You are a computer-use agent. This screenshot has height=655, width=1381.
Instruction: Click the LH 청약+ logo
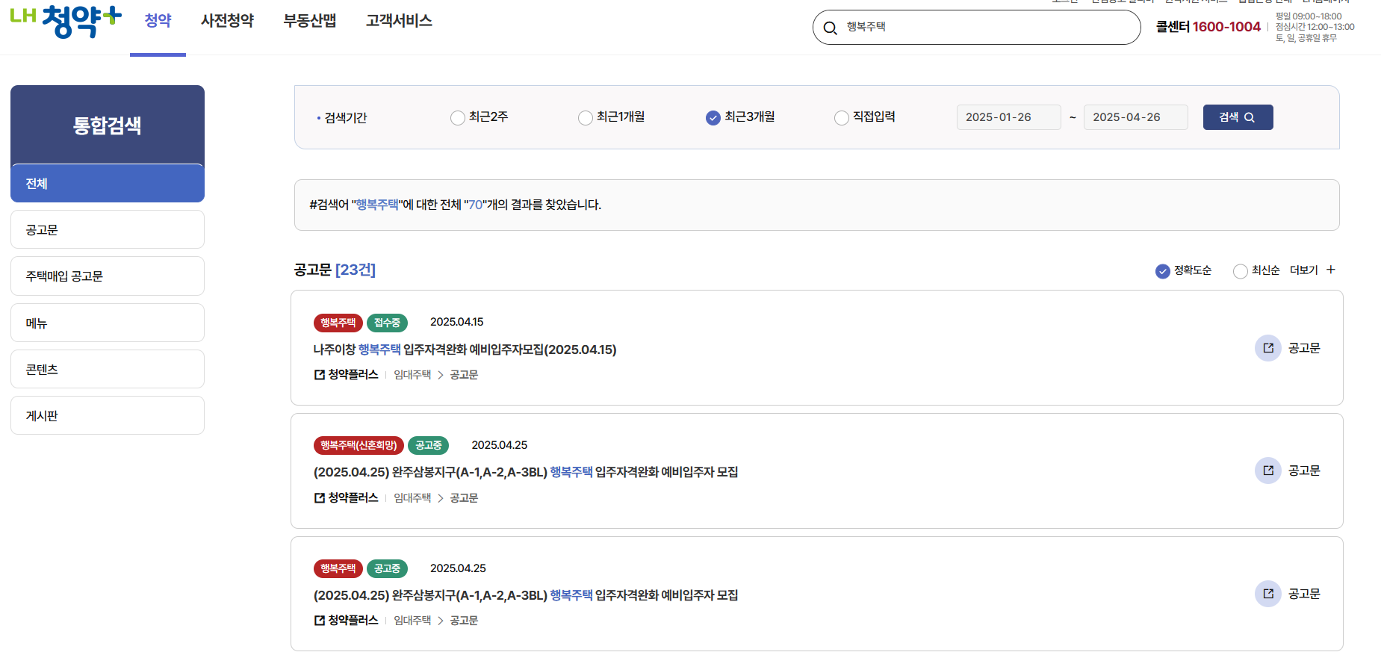66,21
